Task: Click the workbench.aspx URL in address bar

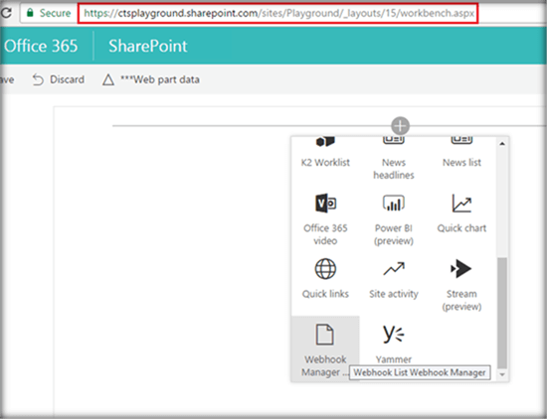Action: (x=278, y=13)
